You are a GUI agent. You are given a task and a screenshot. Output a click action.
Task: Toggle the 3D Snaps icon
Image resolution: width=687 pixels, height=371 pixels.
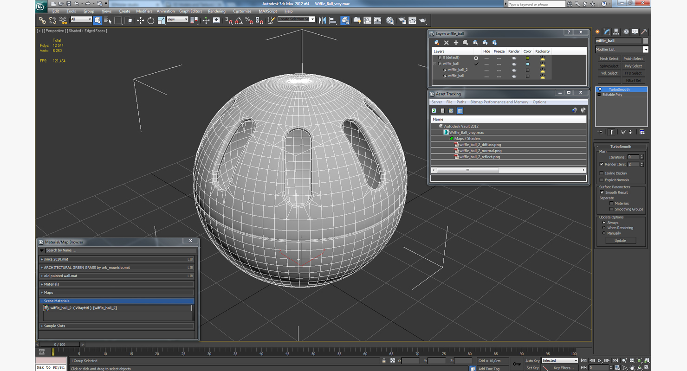pos(228,20)
